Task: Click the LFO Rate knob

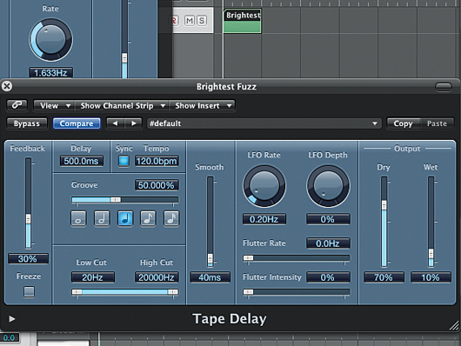Action: (264, 186)
